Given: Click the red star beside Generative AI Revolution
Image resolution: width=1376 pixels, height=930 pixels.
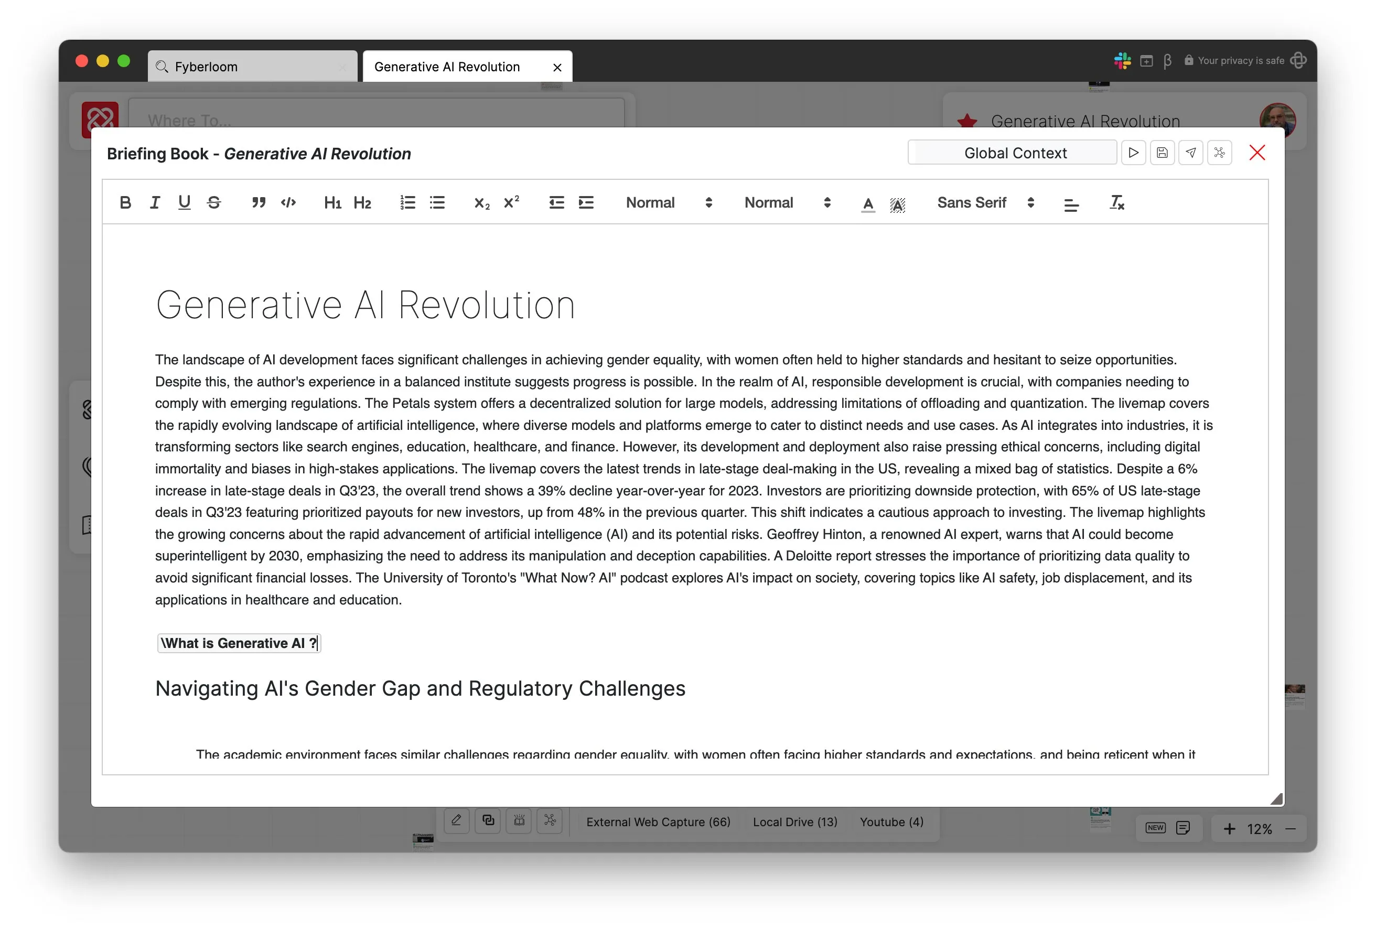Looking at the screenshot, I should pos(967,121).
